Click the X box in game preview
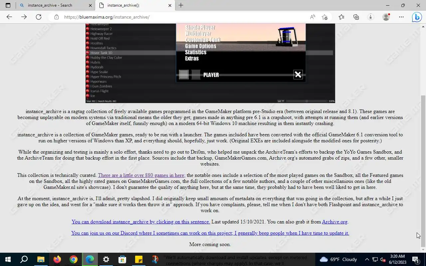This screenshot has height=266, width=426. point(298,74)
